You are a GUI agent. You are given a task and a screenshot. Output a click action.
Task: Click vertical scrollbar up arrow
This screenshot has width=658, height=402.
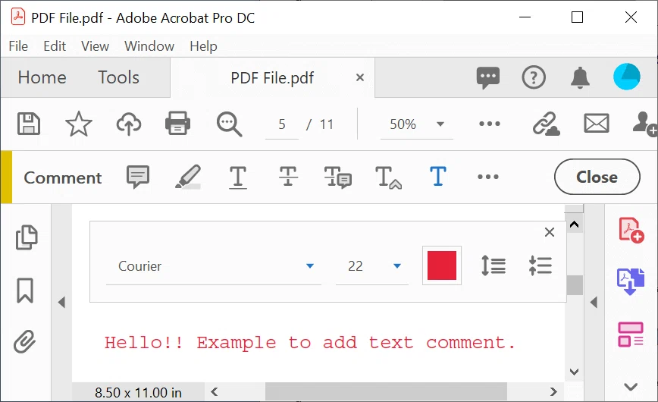pyautogui.click(x=574, y=225)
